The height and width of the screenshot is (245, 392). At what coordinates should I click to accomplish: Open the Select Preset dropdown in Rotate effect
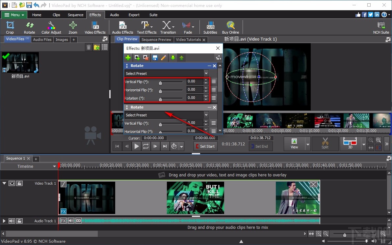coord(166,73)
